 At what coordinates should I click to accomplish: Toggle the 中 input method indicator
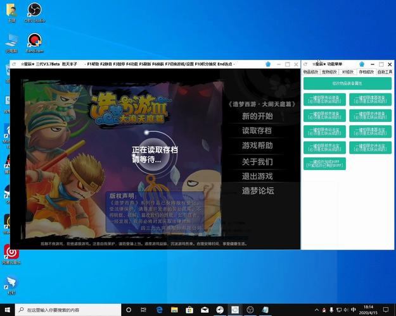coord(354,310)
